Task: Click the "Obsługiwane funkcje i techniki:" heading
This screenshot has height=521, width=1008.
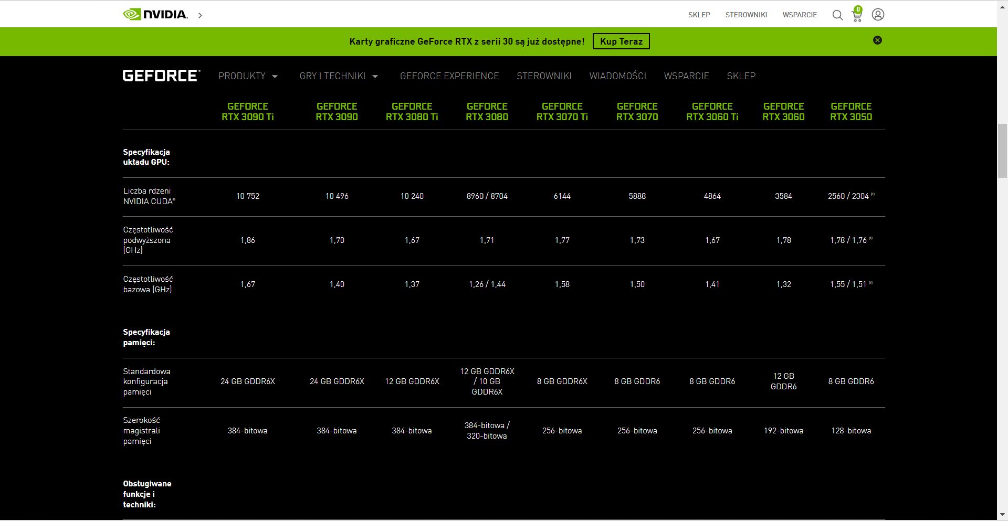Action: click(x=147, y=494)
